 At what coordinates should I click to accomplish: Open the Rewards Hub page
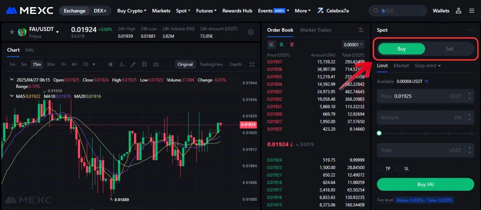tap(237, 11)
